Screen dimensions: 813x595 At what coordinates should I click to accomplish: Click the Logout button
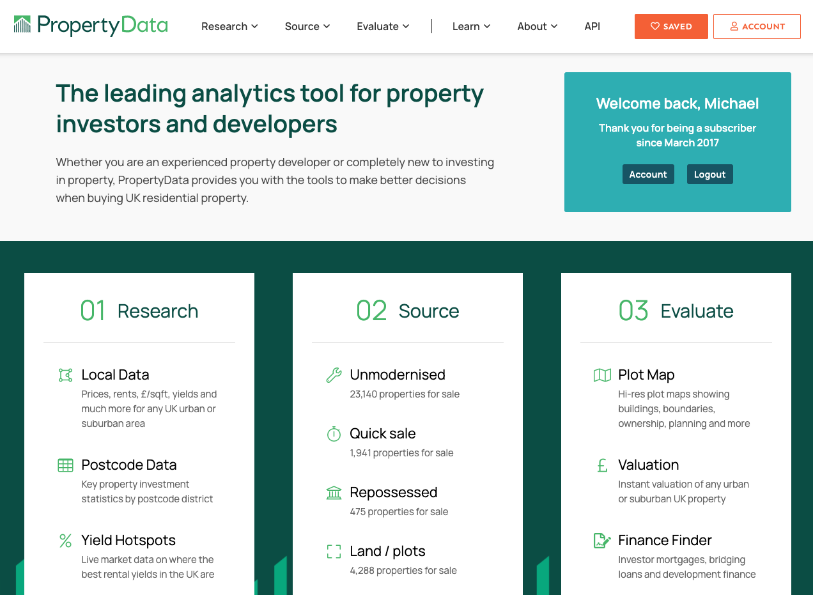pos(709,174)
